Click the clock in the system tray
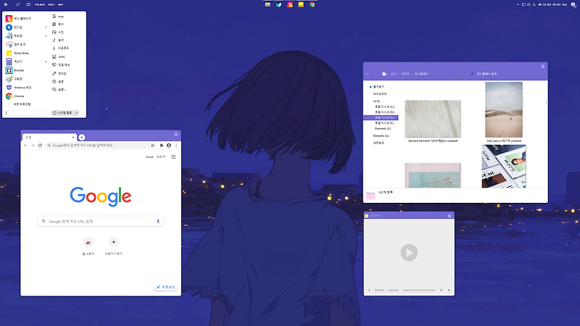The width and height of the screenshot is (580, 326). click(552, 5)
